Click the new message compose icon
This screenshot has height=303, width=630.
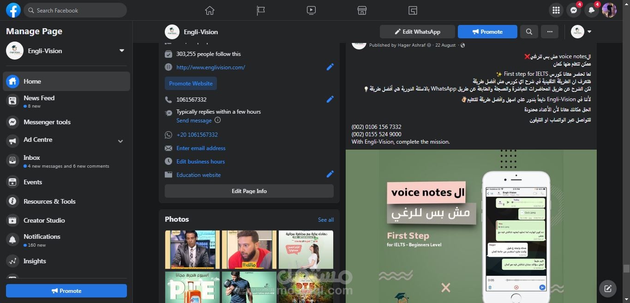[x=608, y=289]
